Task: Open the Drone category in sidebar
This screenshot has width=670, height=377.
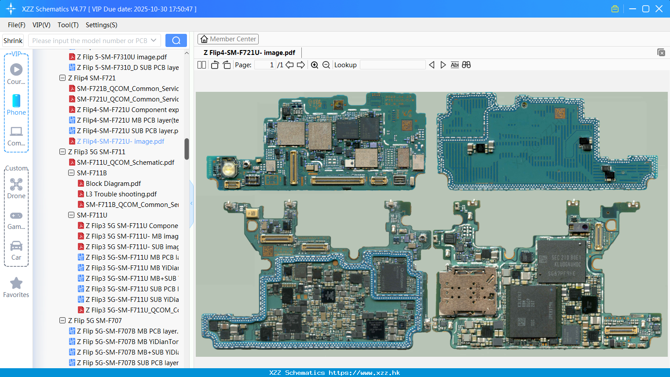Action: tap(16, 188)
